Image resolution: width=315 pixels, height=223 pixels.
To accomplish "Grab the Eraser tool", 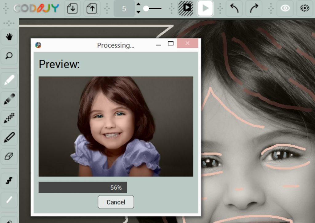I will coord(9,157).
